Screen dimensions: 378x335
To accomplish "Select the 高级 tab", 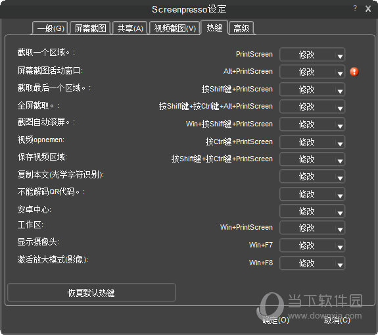I will point(241,28).
